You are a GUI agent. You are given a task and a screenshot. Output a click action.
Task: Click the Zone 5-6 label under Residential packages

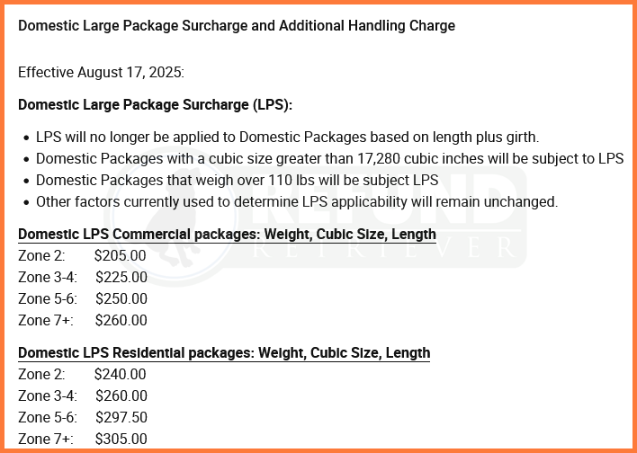48,417
